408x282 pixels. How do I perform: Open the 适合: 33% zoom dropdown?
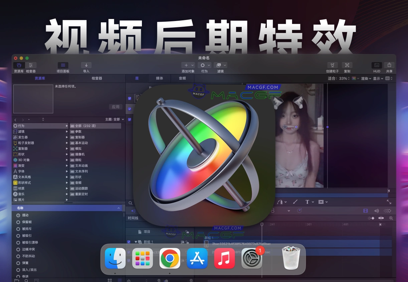point(339,79)
